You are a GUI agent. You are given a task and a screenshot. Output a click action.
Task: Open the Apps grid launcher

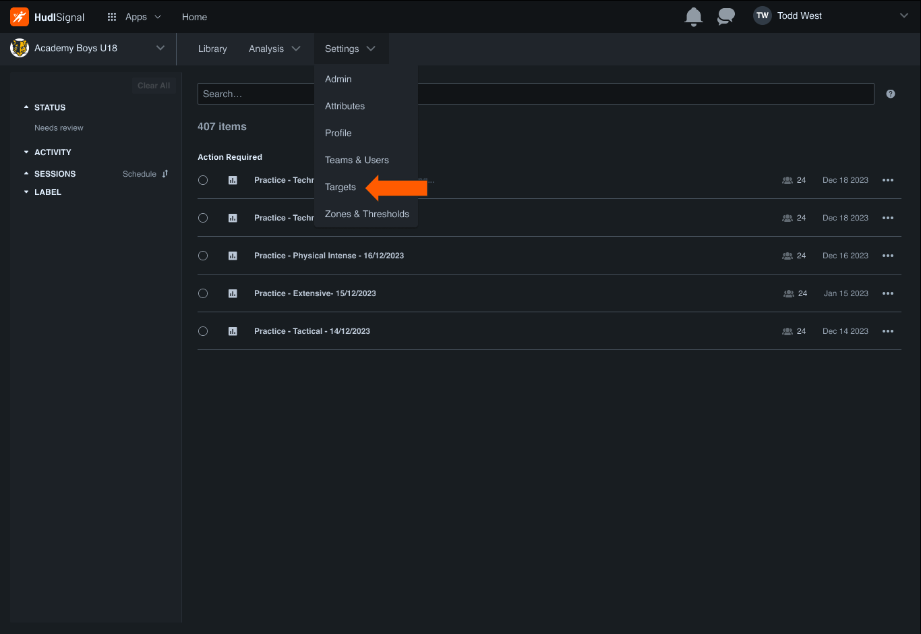click(112, 17)
